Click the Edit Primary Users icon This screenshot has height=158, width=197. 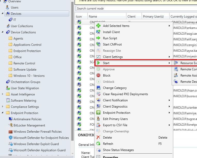(98, 119)
